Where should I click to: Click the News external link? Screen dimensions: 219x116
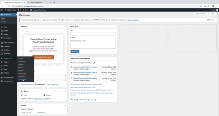pyautogui.click(x=94, y=100)
